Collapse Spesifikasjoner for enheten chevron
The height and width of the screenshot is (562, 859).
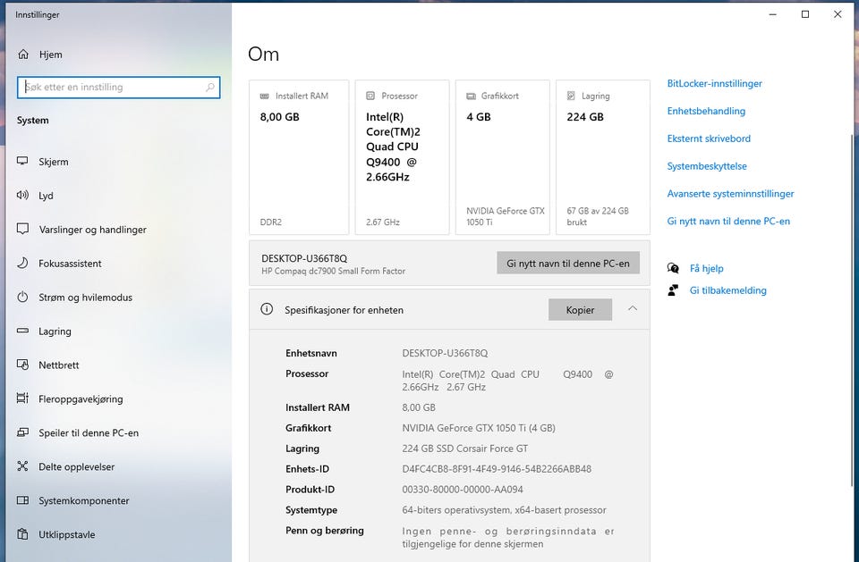pos(633,309)
